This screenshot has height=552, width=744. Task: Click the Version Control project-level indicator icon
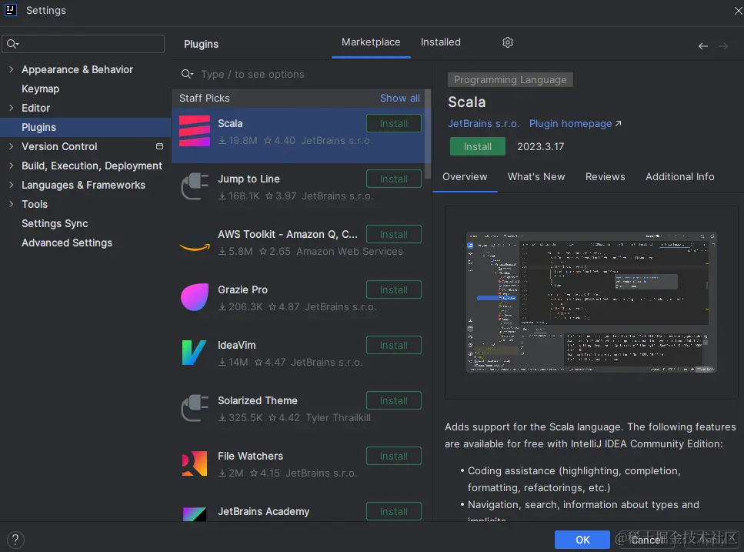click(159, 146)
